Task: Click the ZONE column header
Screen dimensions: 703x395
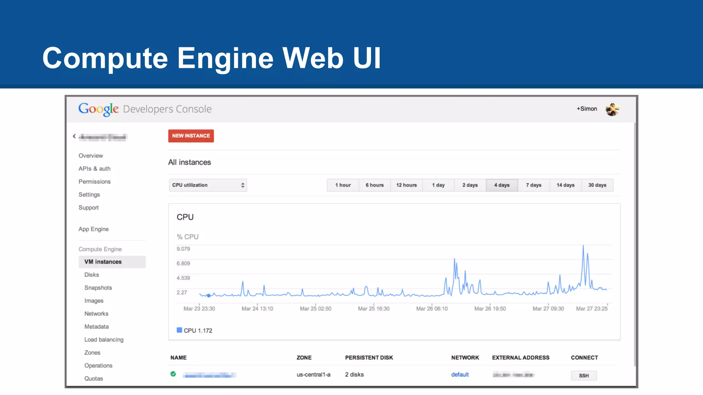Action: 304,358
